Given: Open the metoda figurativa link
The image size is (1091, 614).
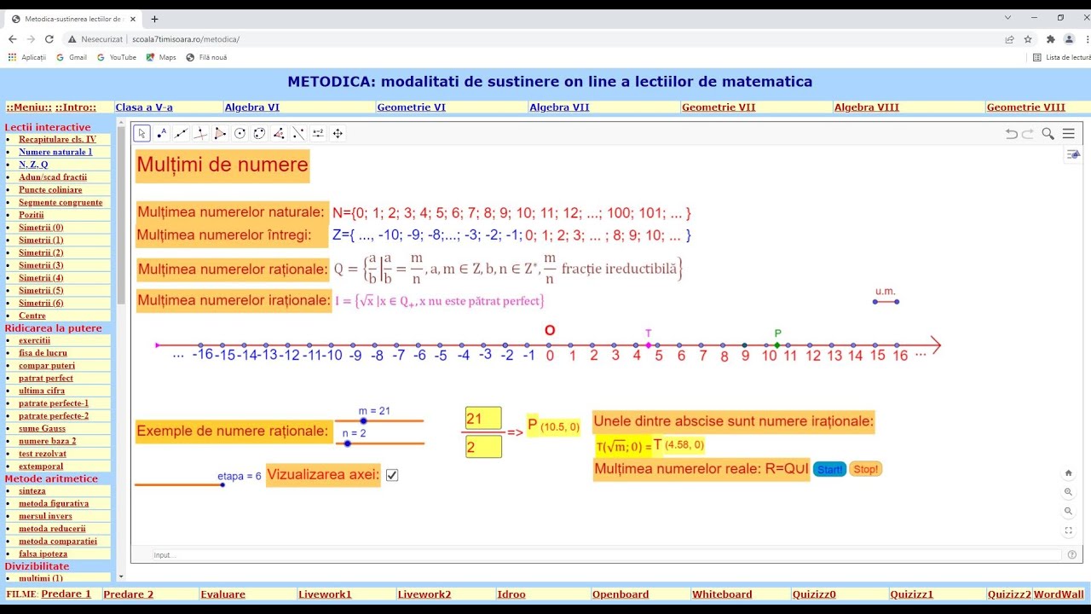Looking at the screenshot, I should tap(54, 503).
